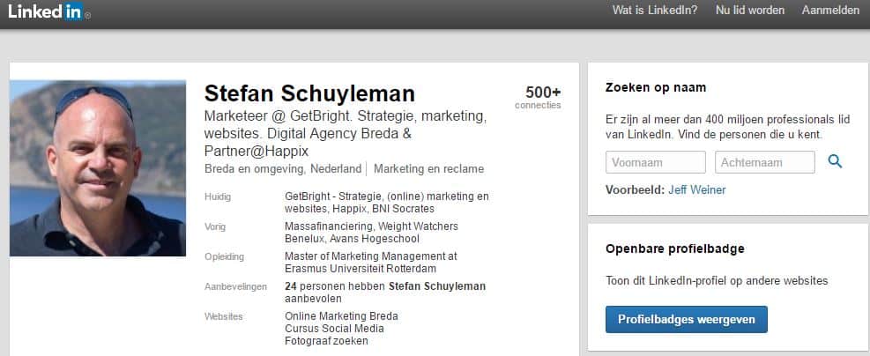Open the "Fotograaf zoeken" website link
The image size is (870, 356).
point(326,341)
